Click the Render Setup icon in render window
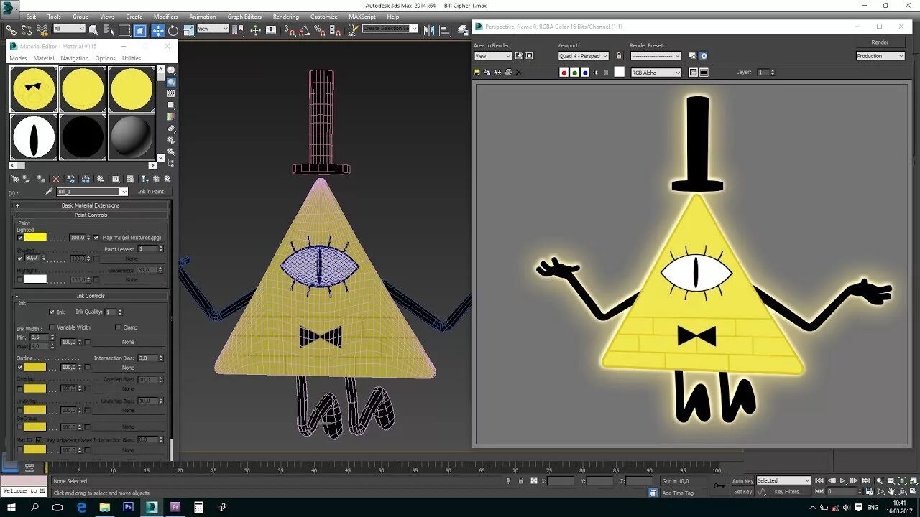 tap(693, 55)
